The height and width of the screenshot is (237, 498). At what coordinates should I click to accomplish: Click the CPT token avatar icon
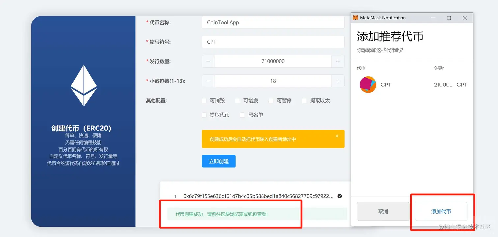368,84
